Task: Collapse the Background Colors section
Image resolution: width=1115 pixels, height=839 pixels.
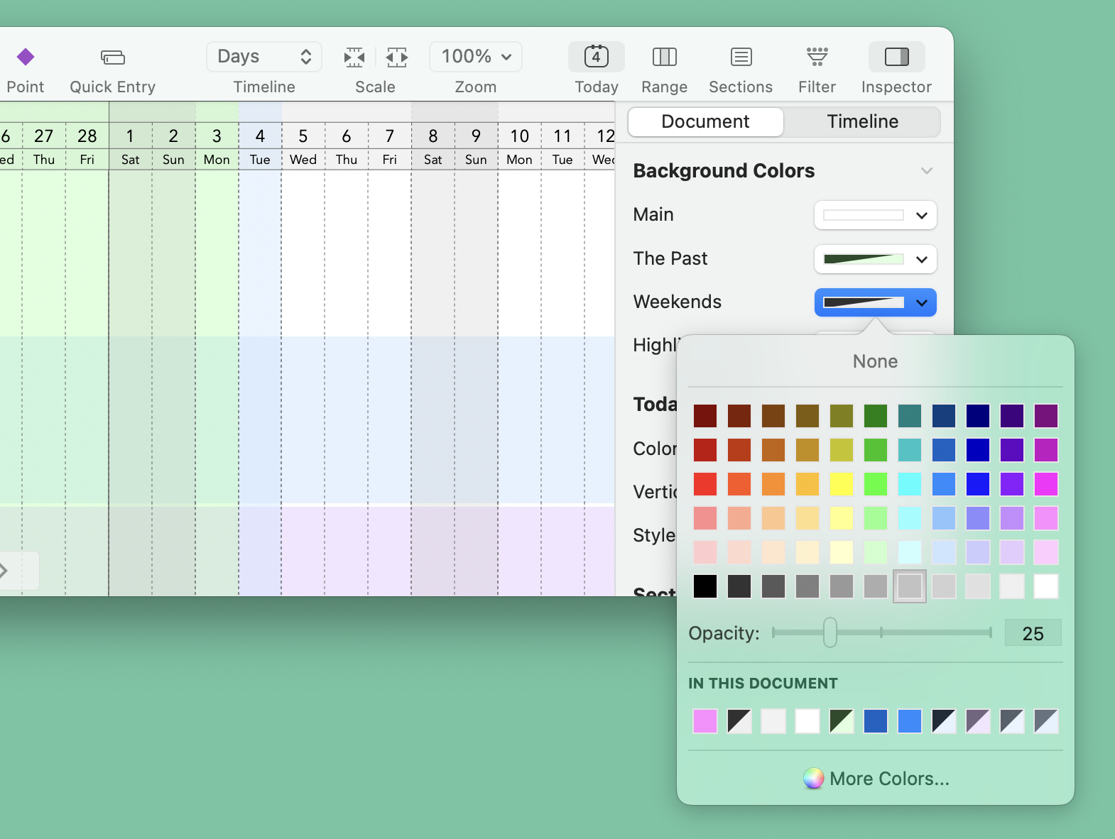Action: 926,171
